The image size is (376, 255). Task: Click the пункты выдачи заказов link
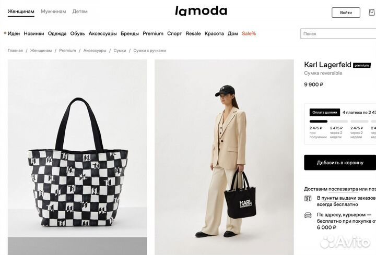point(348,198)
